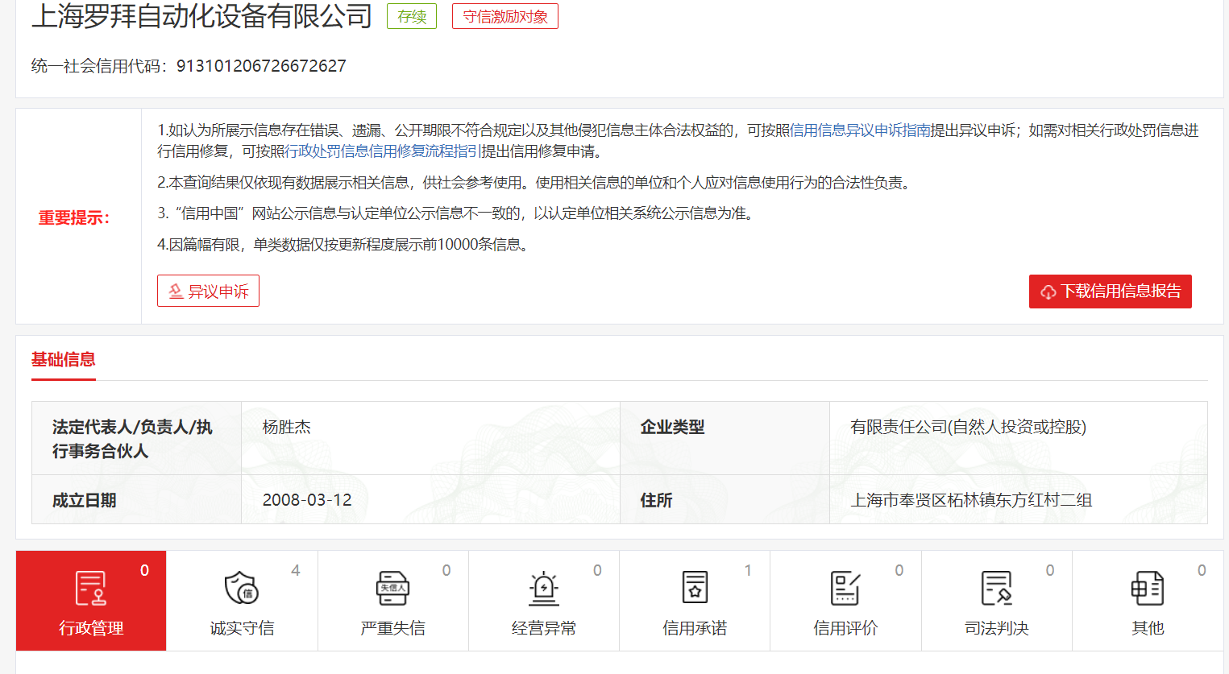The height and width of the screenshot is (674, 1229).
Task: Click legal representative name 杨胜杰
Action: (x=287, y=427)
